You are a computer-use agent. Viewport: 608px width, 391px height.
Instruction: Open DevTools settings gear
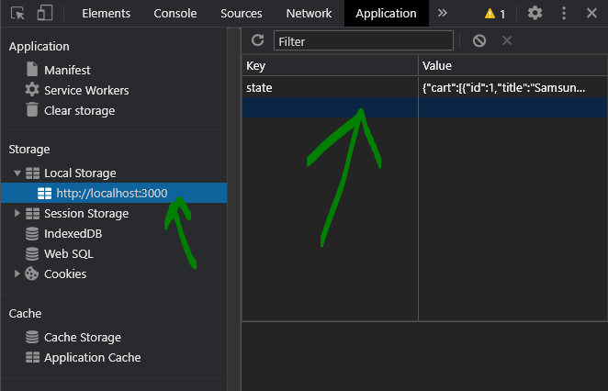(535, 14)
